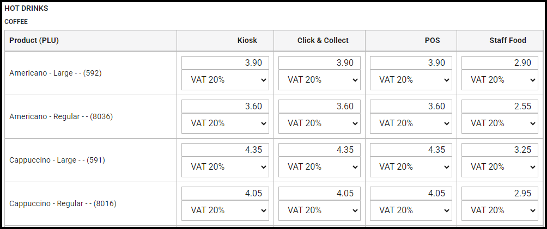The height and width of the screenshot is (229, 547).
Task: Click the Product (PLU) column header
Action: [x=34, y=40]
